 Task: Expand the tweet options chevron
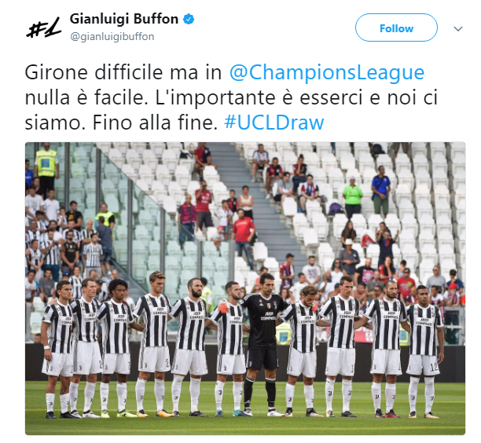[458, 29]
